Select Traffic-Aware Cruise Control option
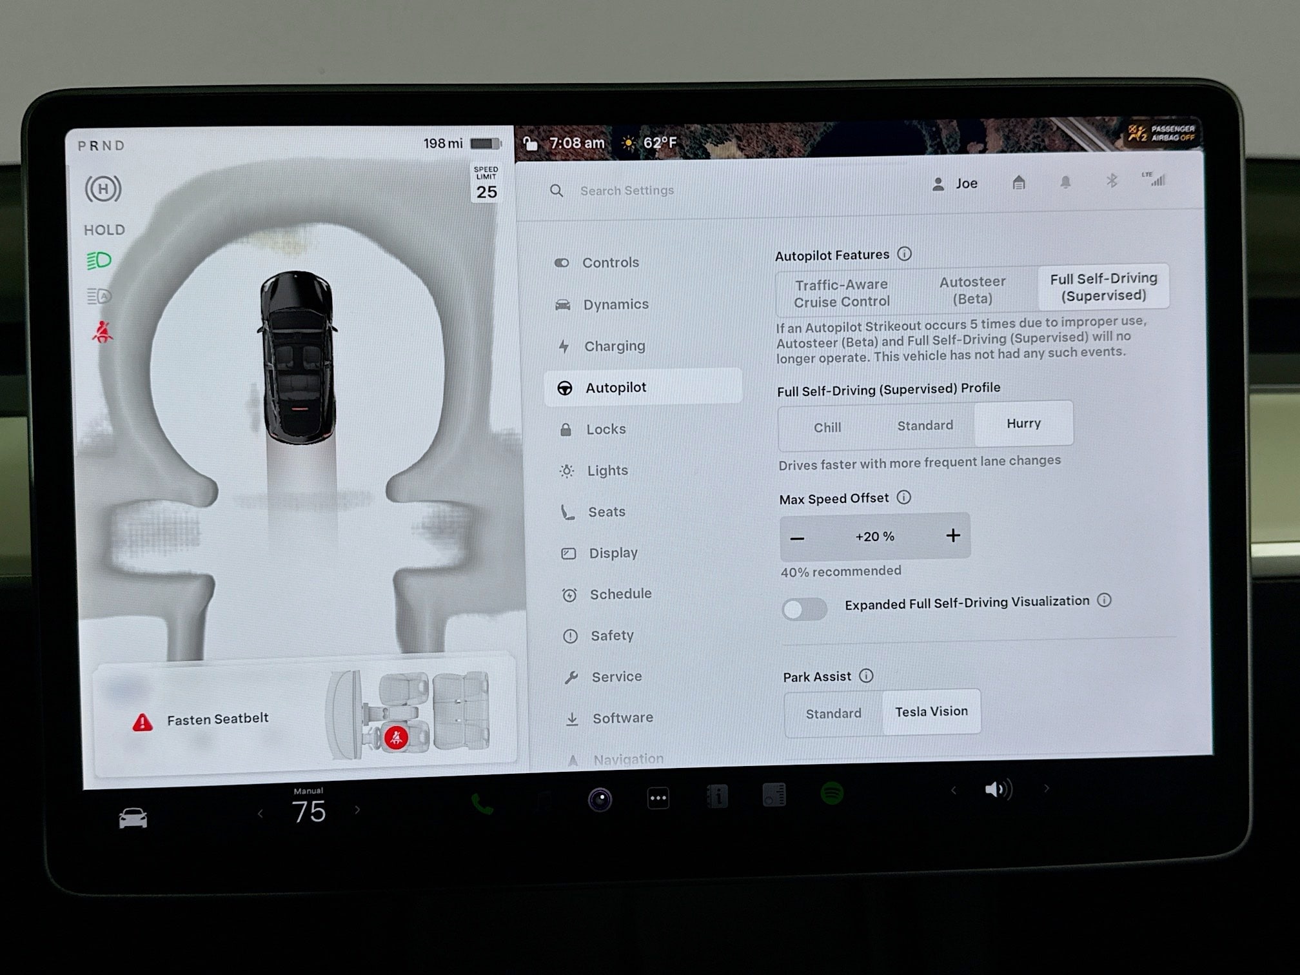 coord(842,293)
